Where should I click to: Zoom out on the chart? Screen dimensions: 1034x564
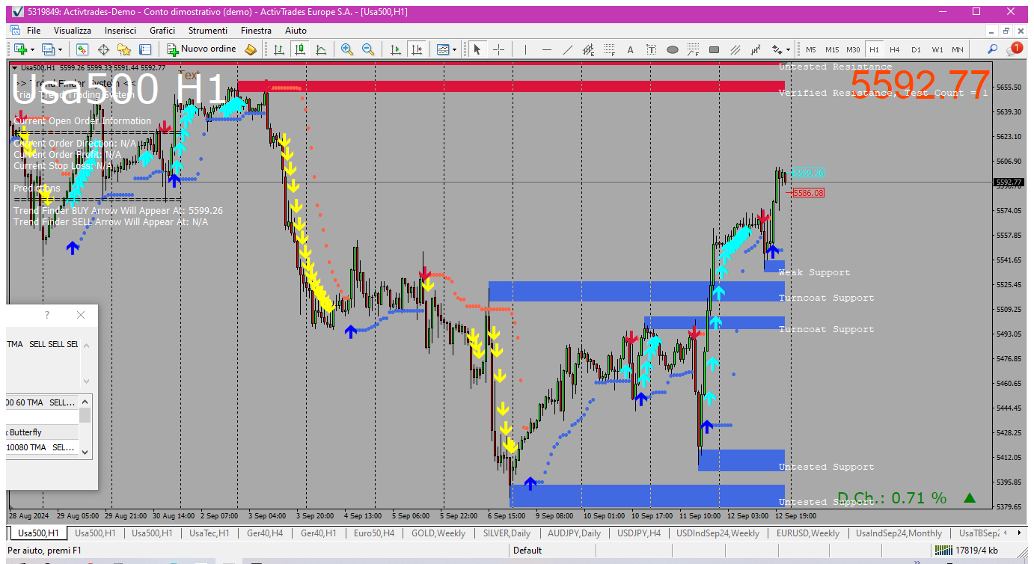pos(368,49)
